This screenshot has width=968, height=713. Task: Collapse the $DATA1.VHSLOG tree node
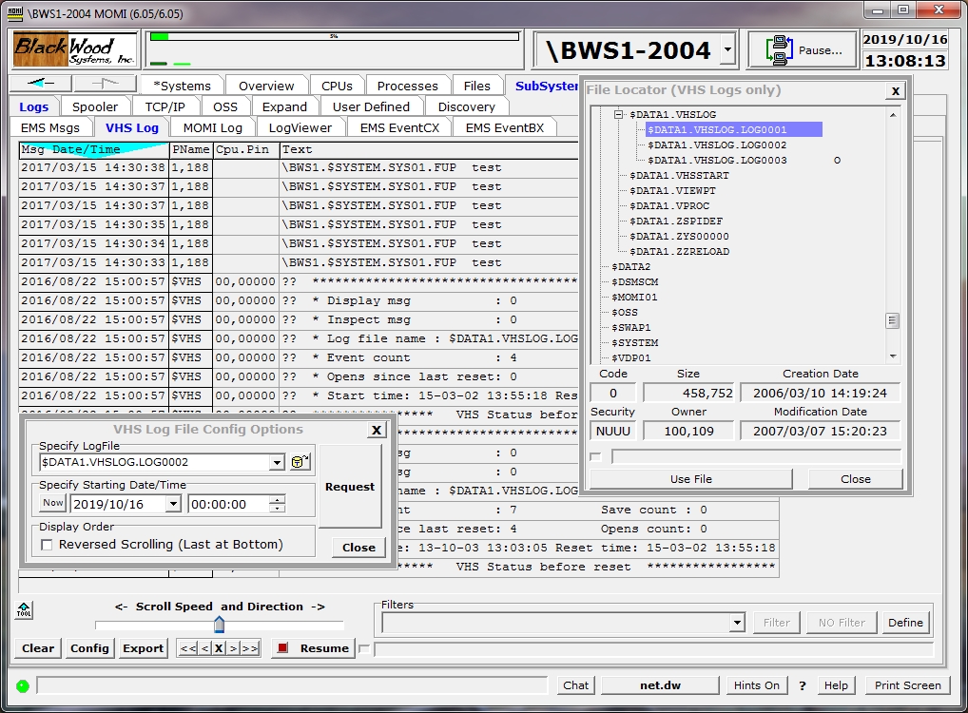tap(618, 114)
